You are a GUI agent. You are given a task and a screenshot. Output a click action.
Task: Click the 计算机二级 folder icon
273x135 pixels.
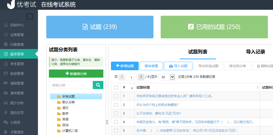[59, 131]
